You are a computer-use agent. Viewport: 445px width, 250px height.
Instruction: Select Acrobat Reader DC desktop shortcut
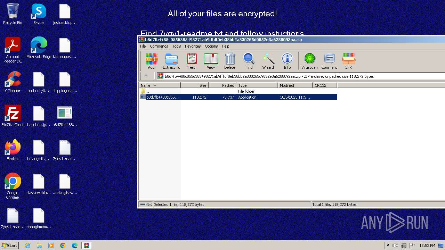(x=13, y=50)
